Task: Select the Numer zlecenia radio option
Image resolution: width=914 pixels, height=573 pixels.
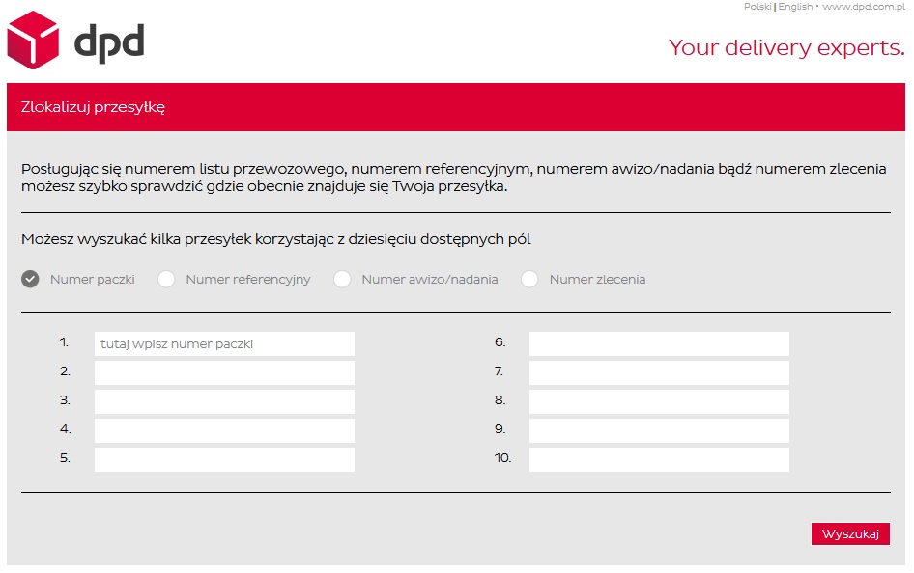Action: click(x=529, y=280)
